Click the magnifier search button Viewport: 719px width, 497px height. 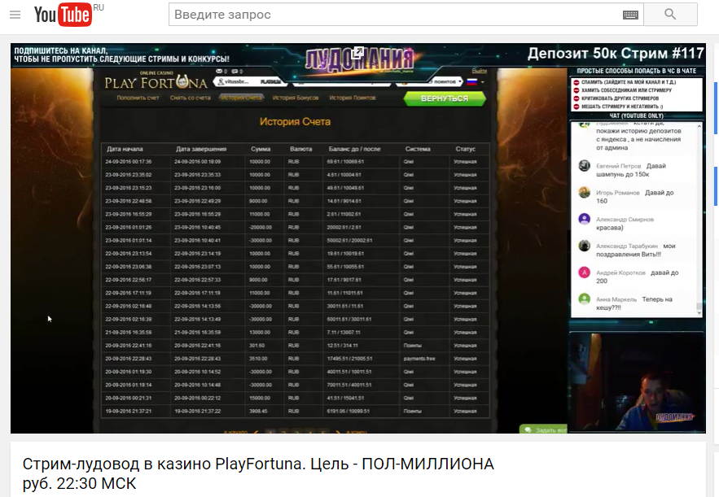(670, 15)
